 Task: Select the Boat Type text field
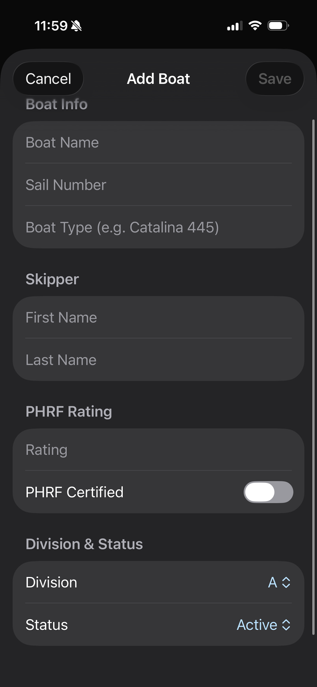tap(159, 227)
